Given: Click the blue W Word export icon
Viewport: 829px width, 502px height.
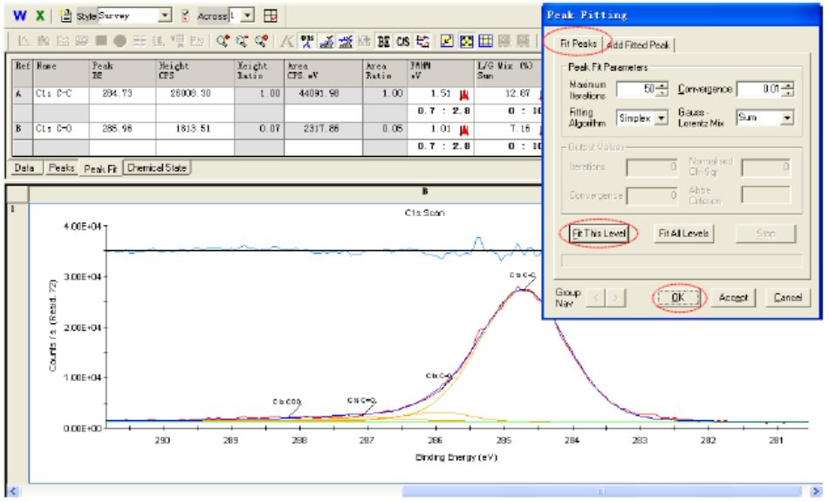Looking at the screenshot, I should coord(18,15).
